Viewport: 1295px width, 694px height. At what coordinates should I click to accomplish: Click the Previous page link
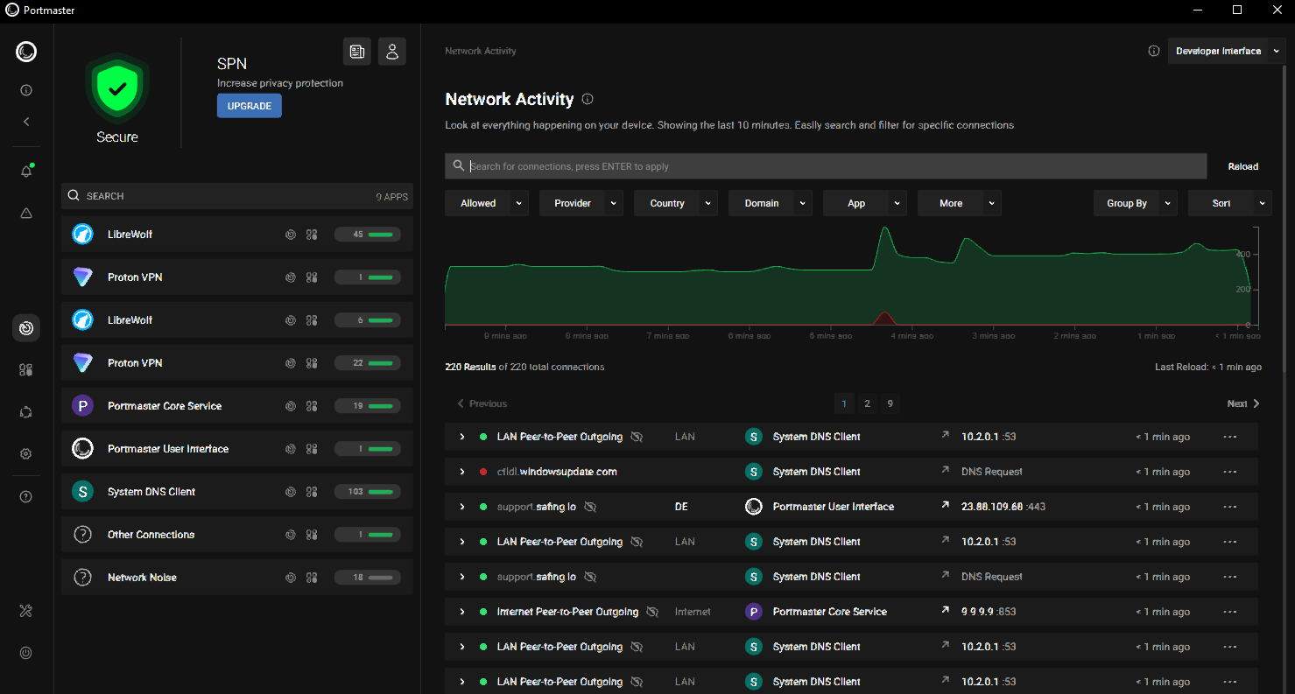pyautogui.click(x=482, y=403)
